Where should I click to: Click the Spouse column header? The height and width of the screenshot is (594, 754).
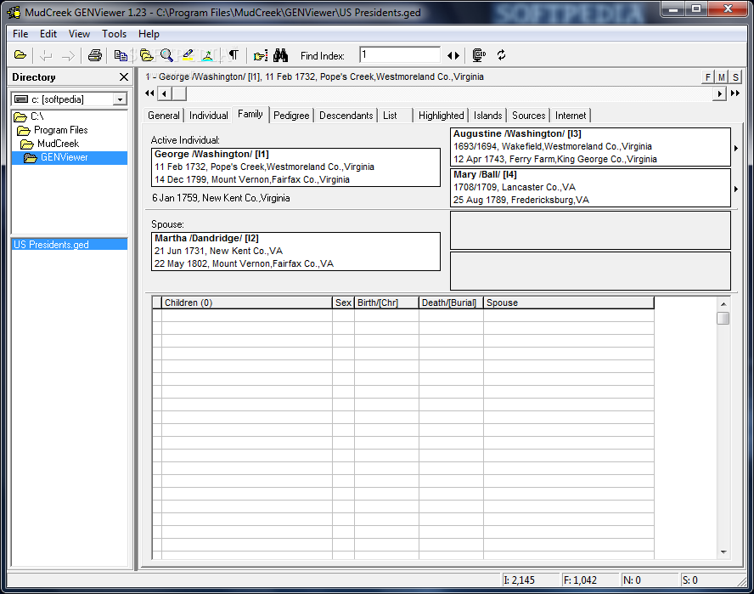[569, 303]
